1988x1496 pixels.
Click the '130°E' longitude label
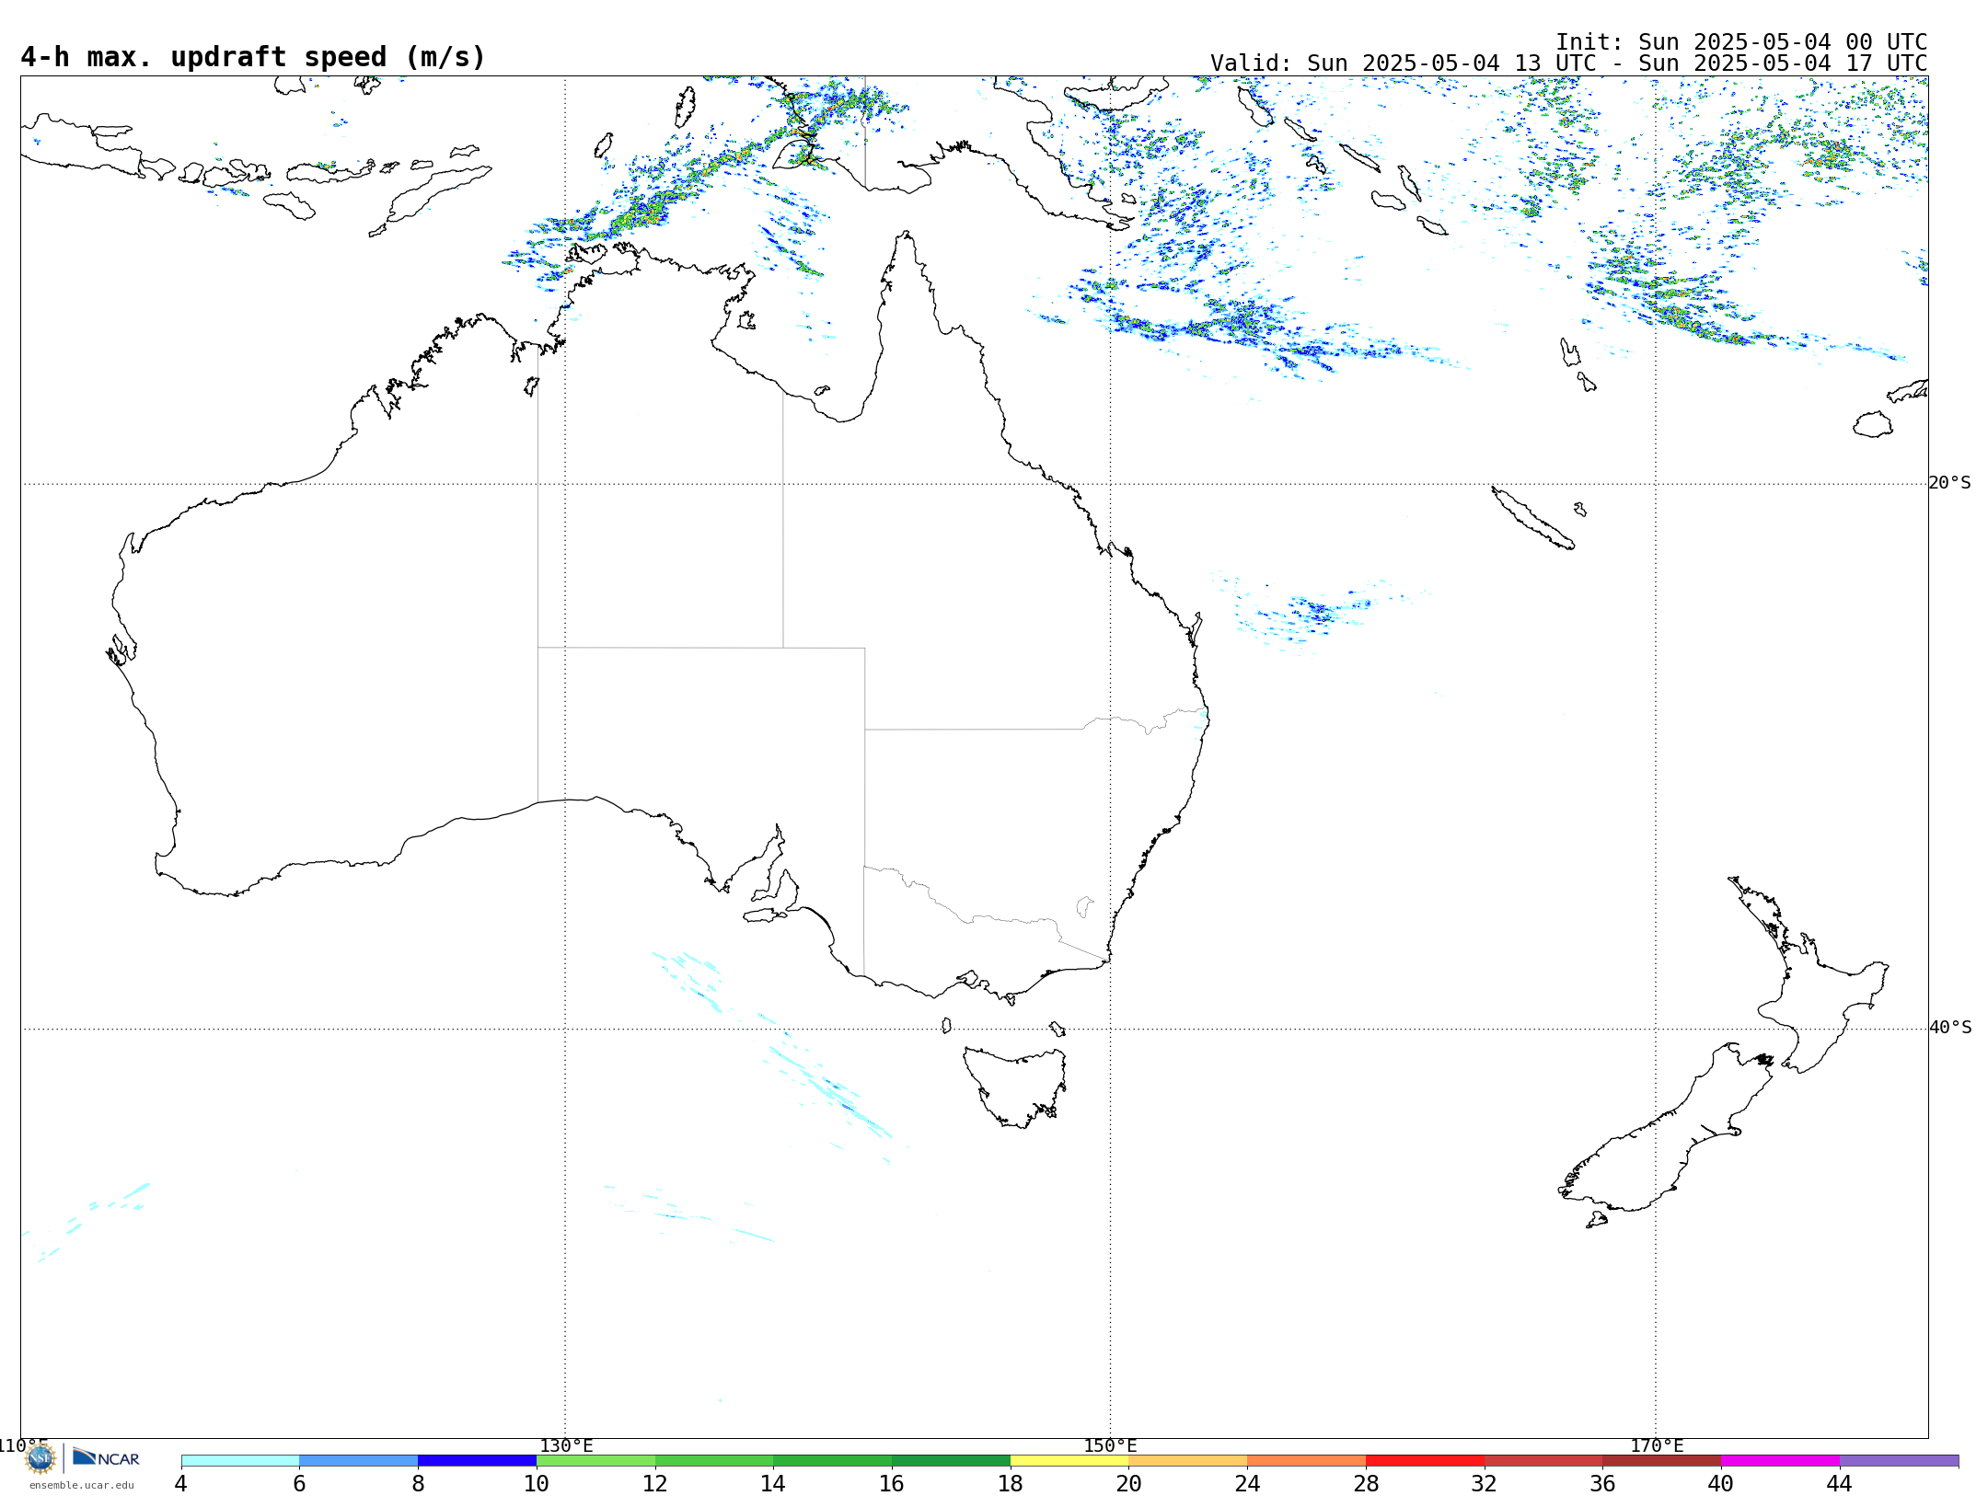566,1446
